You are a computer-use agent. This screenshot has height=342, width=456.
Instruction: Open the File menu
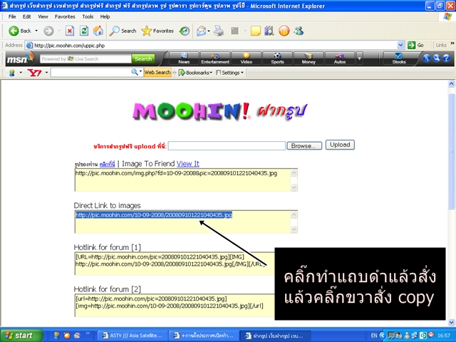(x=12, y=16)
